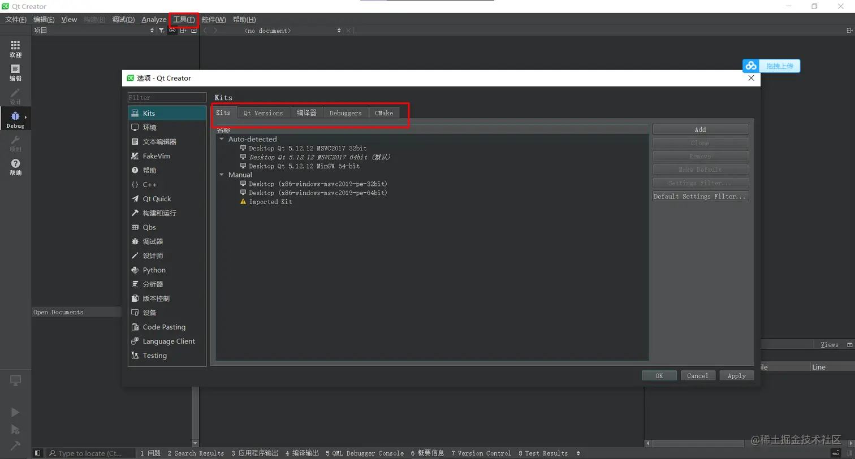Switch to the Compilers (编译器) tab
The width and height of the screenshot is (855, 459).
tap(306, 113)
